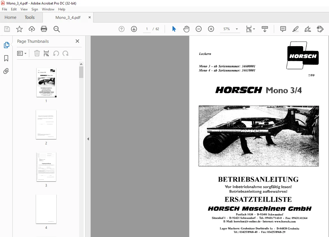The image size is (329, 237).
Task: Open the Sign document pen tool
Action: coord(308,29)
